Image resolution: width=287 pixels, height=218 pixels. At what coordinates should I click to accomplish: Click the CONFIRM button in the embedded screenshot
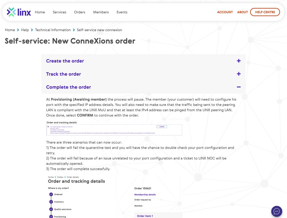coord(161,127)
